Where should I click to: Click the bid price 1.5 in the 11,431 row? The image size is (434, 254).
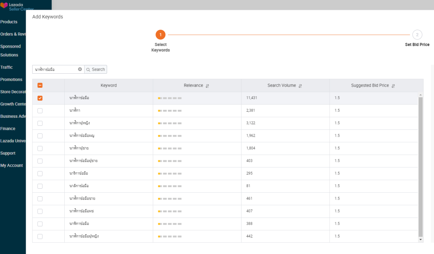point(337,98)
